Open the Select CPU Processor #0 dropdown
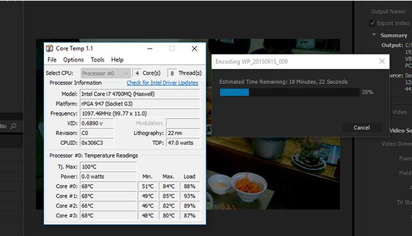The image size is (412, 236). pos(105,73)
